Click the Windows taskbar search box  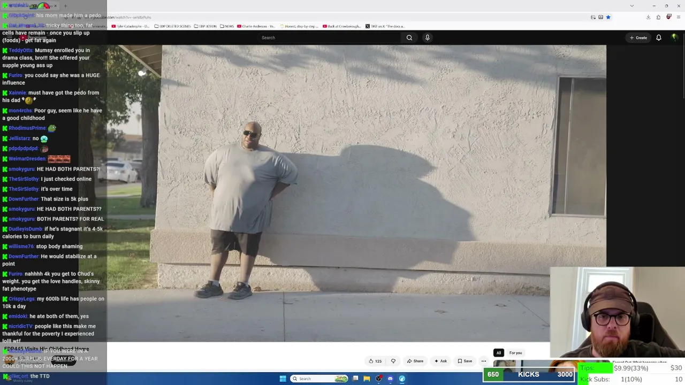(x=319, y=379)
